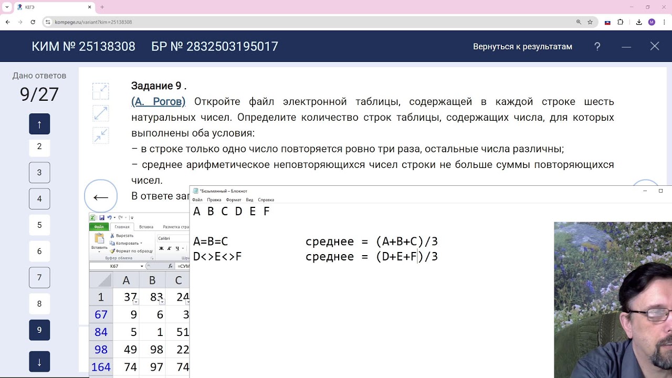Viewport: 672px width, 378px height.
Task: Toggle underline Ч in Excel
Action: (177, 248)
